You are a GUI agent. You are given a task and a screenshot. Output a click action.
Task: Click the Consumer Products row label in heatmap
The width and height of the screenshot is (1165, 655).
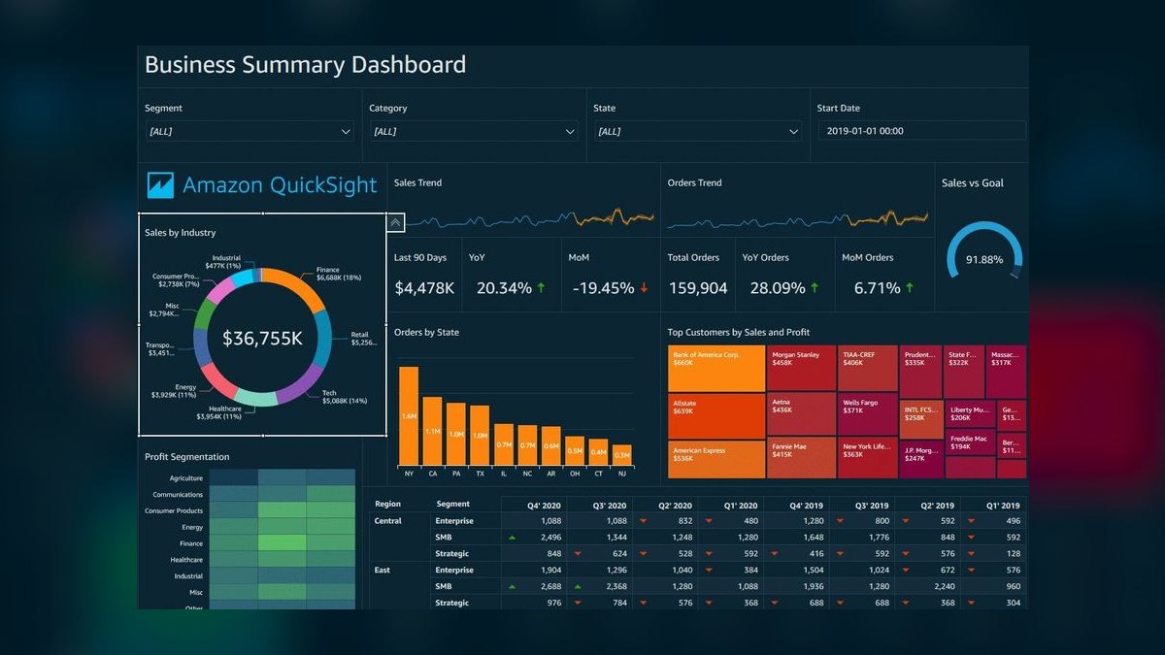click(174, 510)
